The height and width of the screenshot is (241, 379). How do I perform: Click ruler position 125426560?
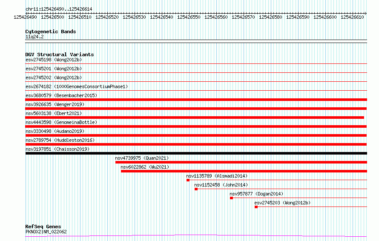(216, 17)
